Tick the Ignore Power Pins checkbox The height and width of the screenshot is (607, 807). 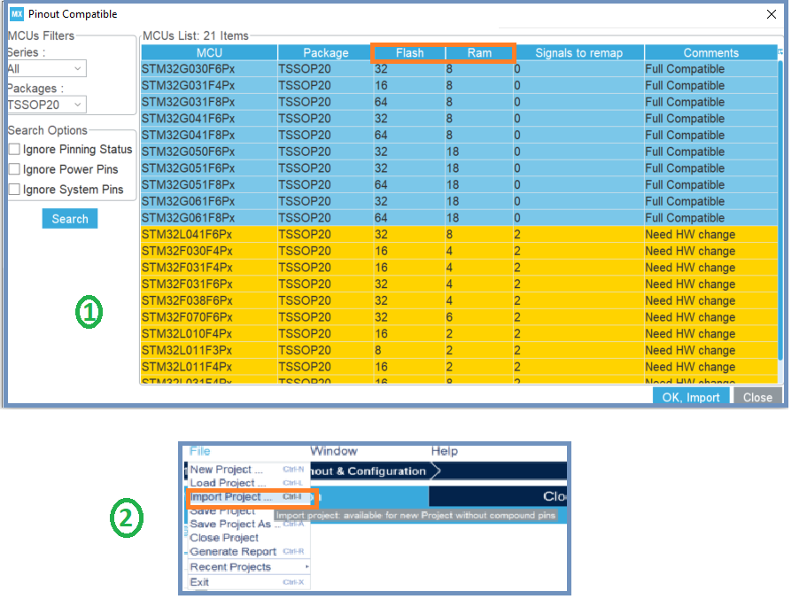pyautogui.click(x=14, y=169)
